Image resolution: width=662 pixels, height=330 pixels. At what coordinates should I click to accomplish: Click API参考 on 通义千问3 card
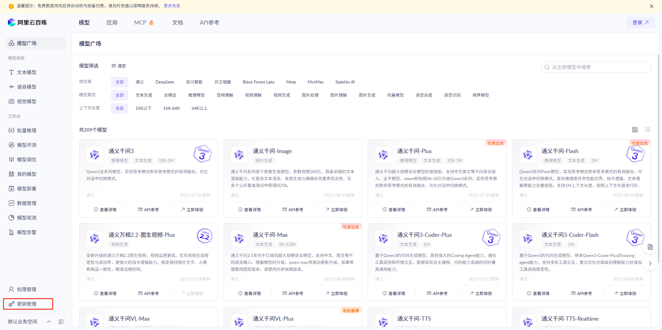148,210
